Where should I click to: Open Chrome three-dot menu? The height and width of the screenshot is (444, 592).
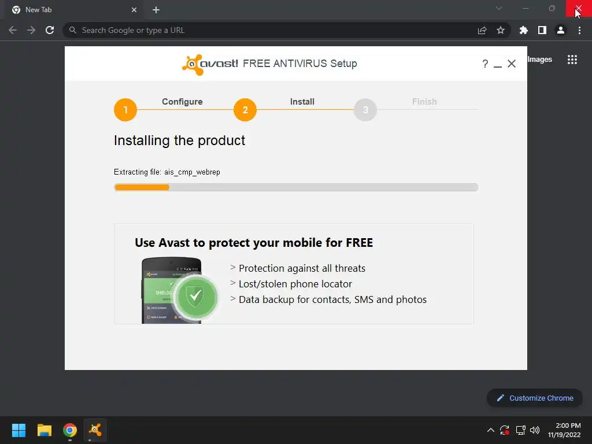[579, 30]
